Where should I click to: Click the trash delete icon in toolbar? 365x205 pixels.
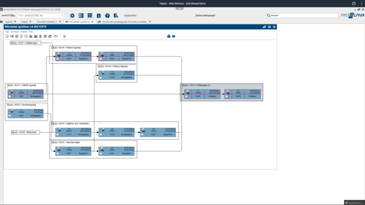coord(40,36)
